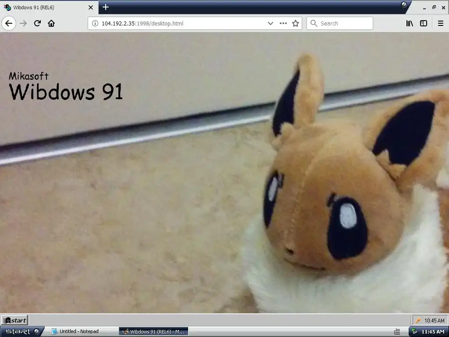
Task: Toggle the browser sidebar view
Action: [424, 23]
